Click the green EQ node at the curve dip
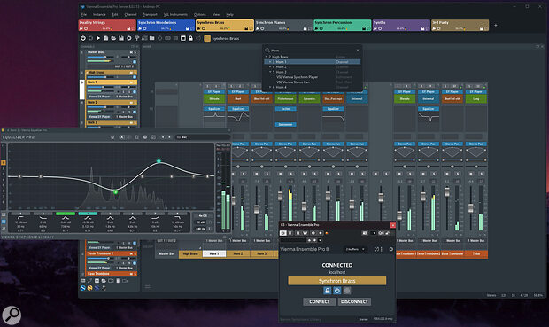Image resolution: width=549 pixels, height=327 pixels. [115, 192]
